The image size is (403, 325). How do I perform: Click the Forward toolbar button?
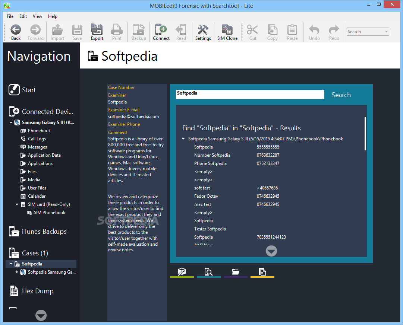point(35,32)
